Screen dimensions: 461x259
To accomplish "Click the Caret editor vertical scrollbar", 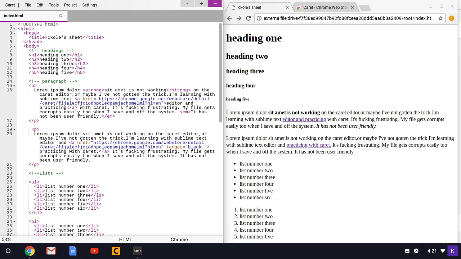I will click(221, 73).
